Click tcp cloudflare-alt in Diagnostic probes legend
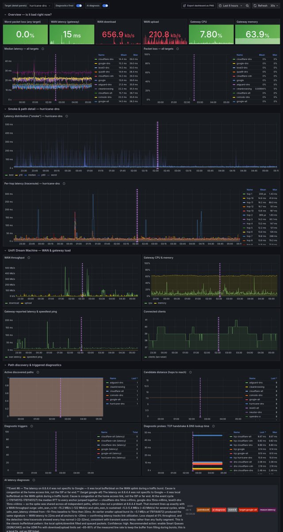Image resolution: width=283 pixels, height=532 pixels. click(242, 436)
